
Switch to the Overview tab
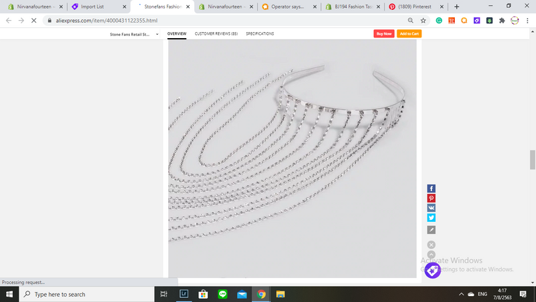(x=177, y=34)
